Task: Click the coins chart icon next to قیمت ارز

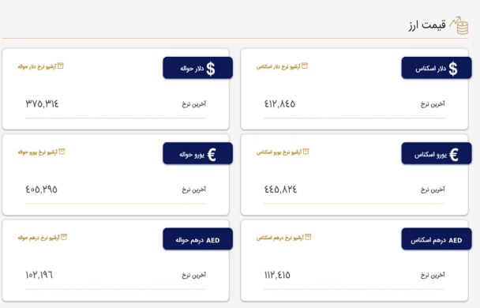Action: tap(459, 25)
